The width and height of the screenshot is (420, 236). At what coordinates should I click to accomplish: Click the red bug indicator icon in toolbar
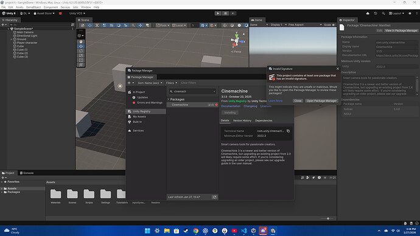tap(60, 13)
